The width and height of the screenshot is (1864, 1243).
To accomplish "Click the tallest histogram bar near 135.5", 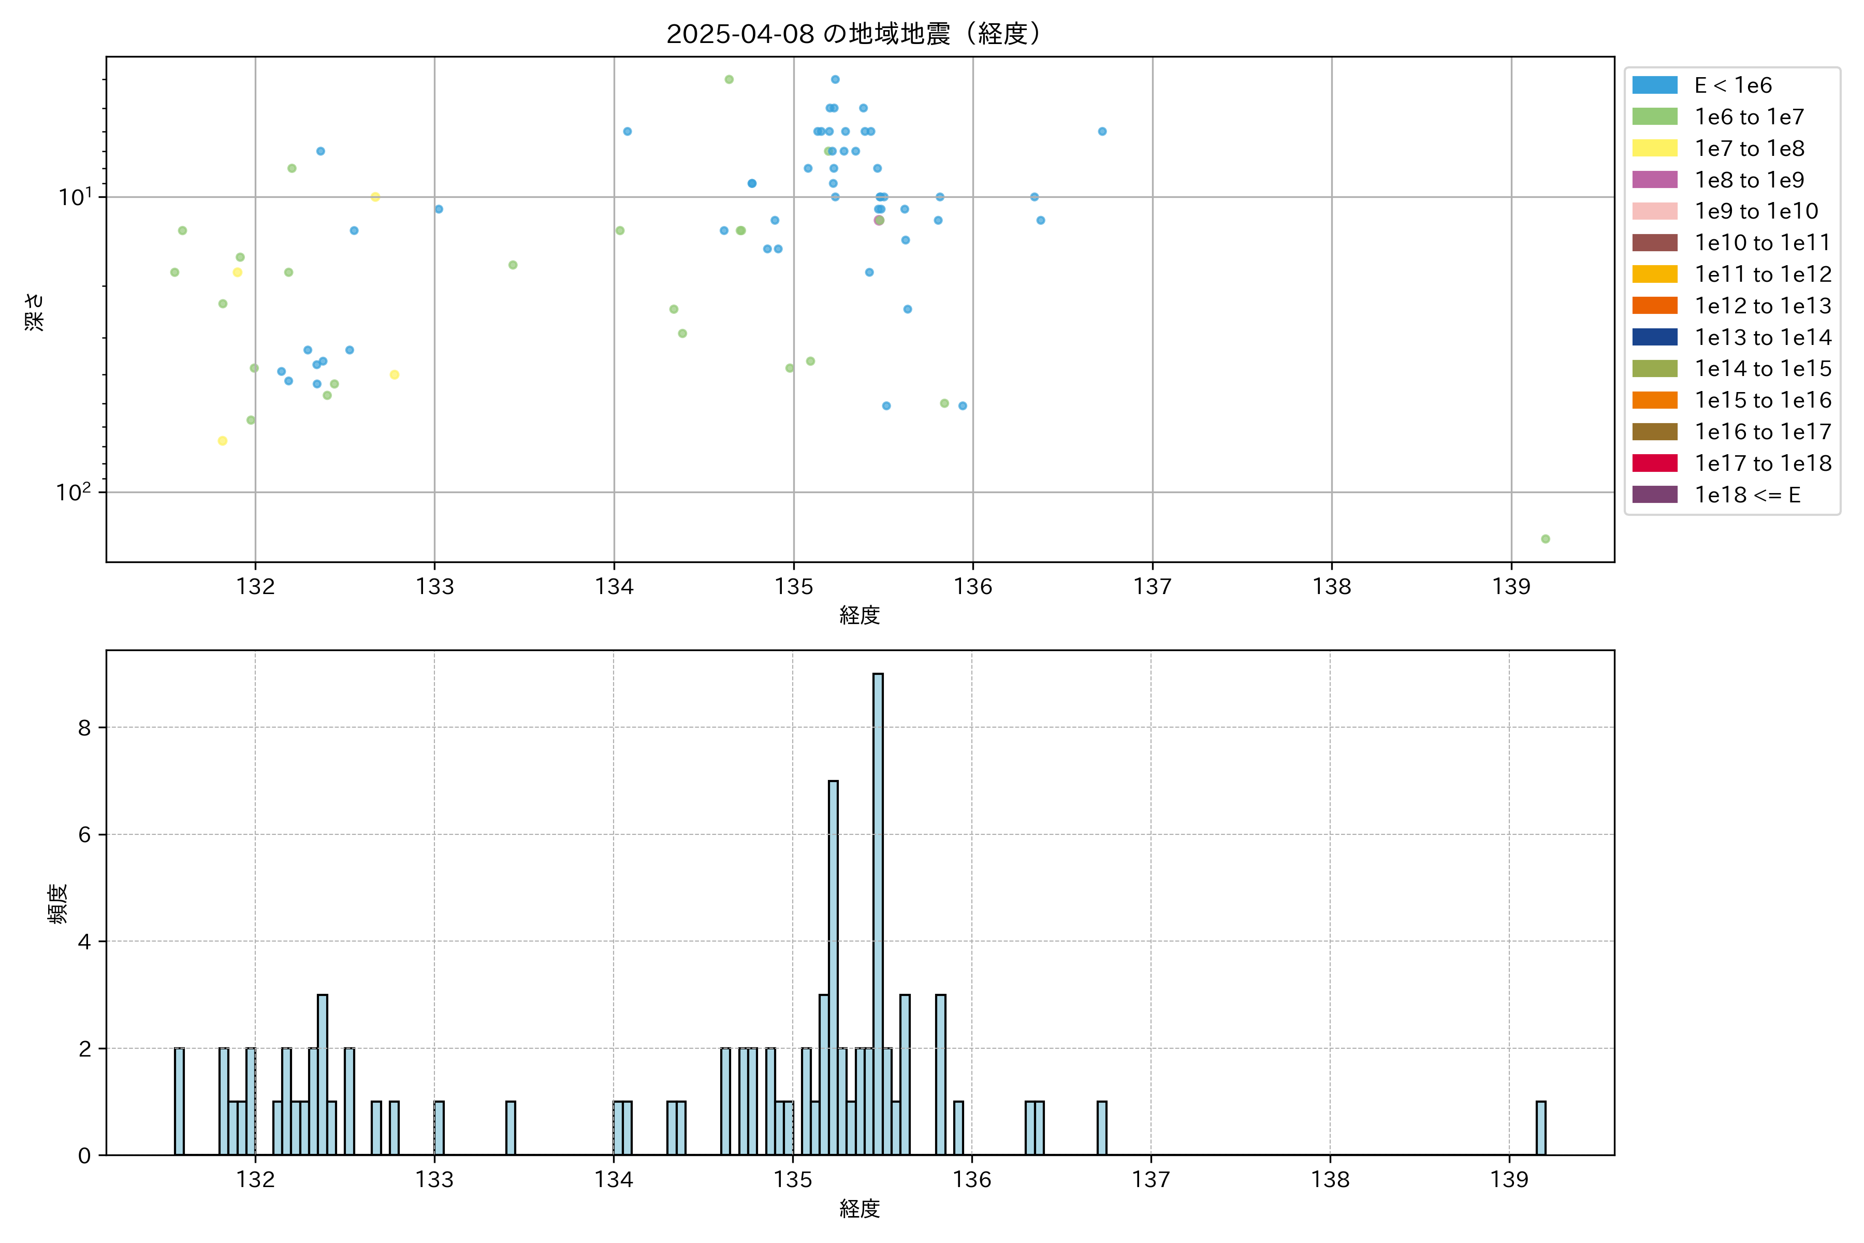I will 878,912.
